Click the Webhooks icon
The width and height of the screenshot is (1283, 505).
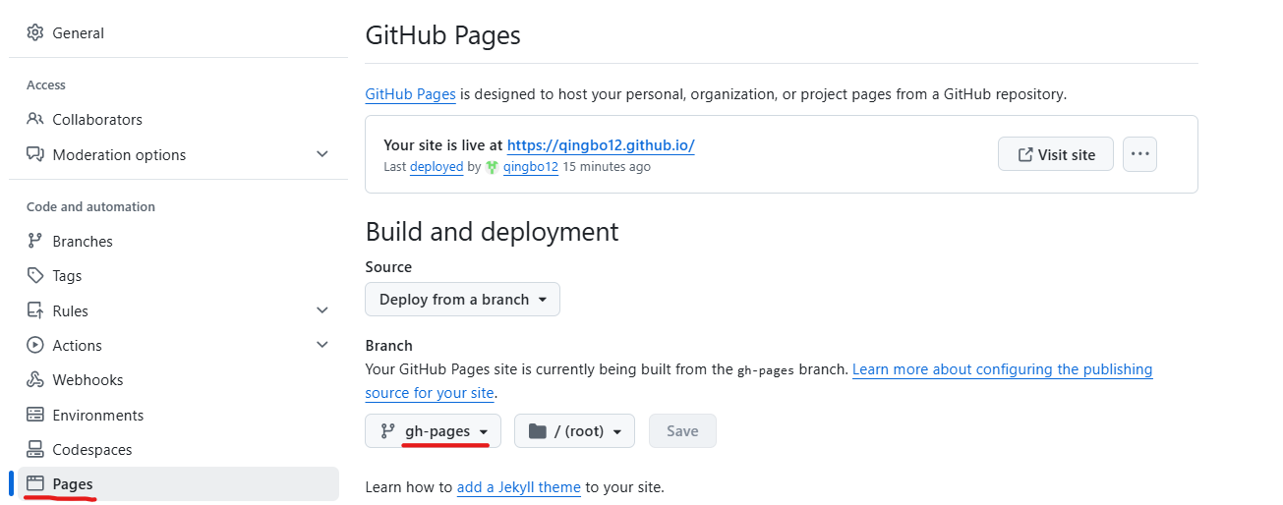[x=35, y=379]
